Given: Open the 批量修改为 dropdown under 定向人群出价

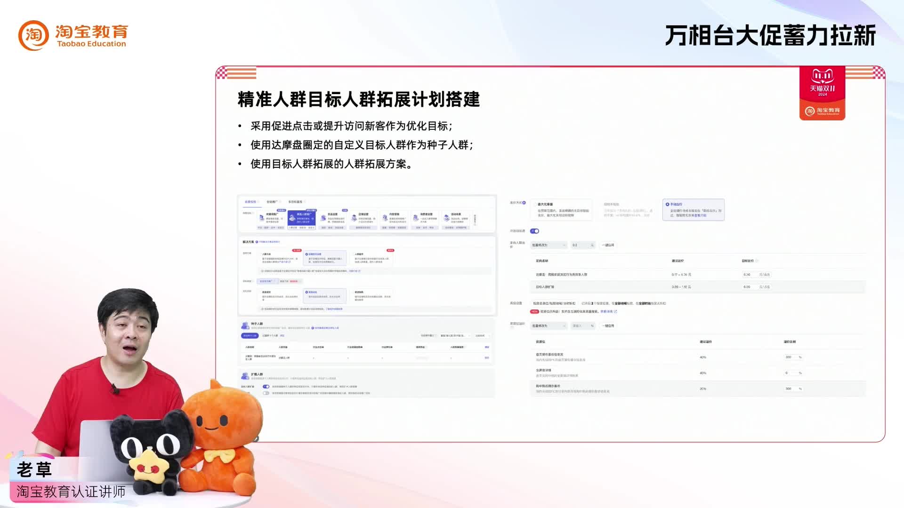Looking at the screenshot, I should [548, 245].
